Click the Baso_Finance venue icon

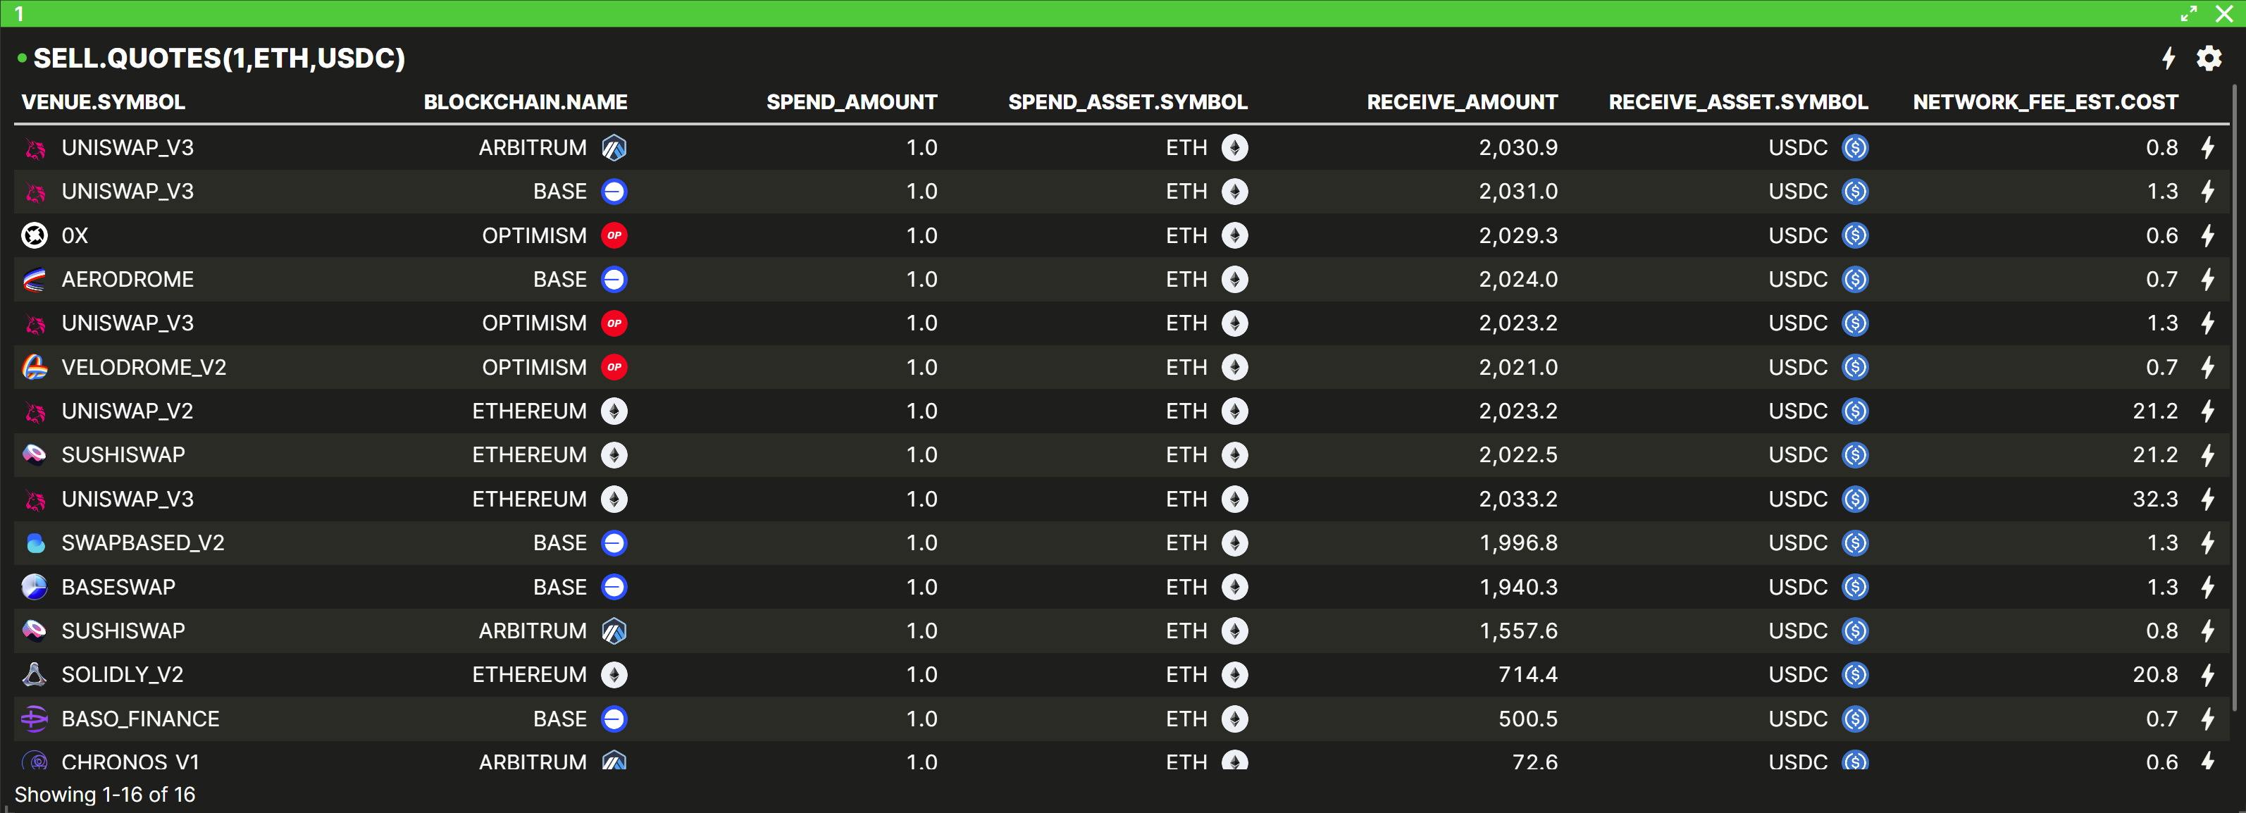[x=34, y=719]
